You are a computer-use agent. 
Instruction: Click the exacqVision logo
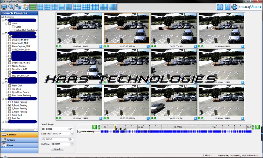[250, 7]
